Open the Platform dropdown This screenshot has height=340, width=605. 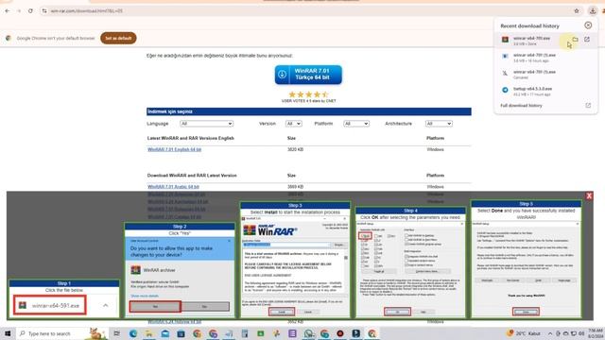[356, 124]
